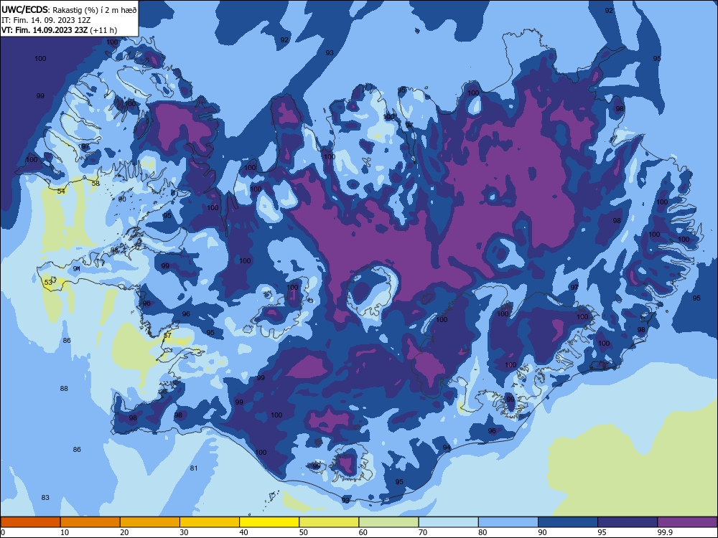Click the 95–99.9 dark navy legend swatch

(x=628, y=522)
